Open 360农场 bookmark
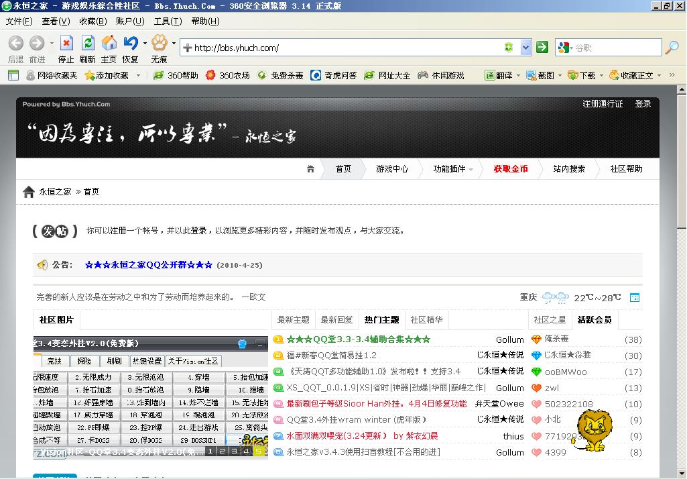 [227, 75]
